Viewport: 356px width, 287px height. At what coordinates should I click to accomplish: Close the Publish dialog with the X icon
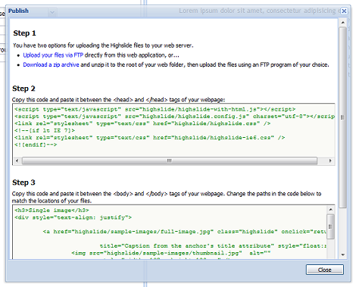[x=344, y=11]
